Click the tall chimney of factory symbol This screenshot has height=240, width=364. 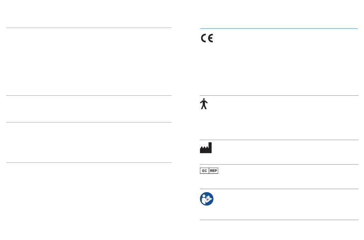pos(210,148)
